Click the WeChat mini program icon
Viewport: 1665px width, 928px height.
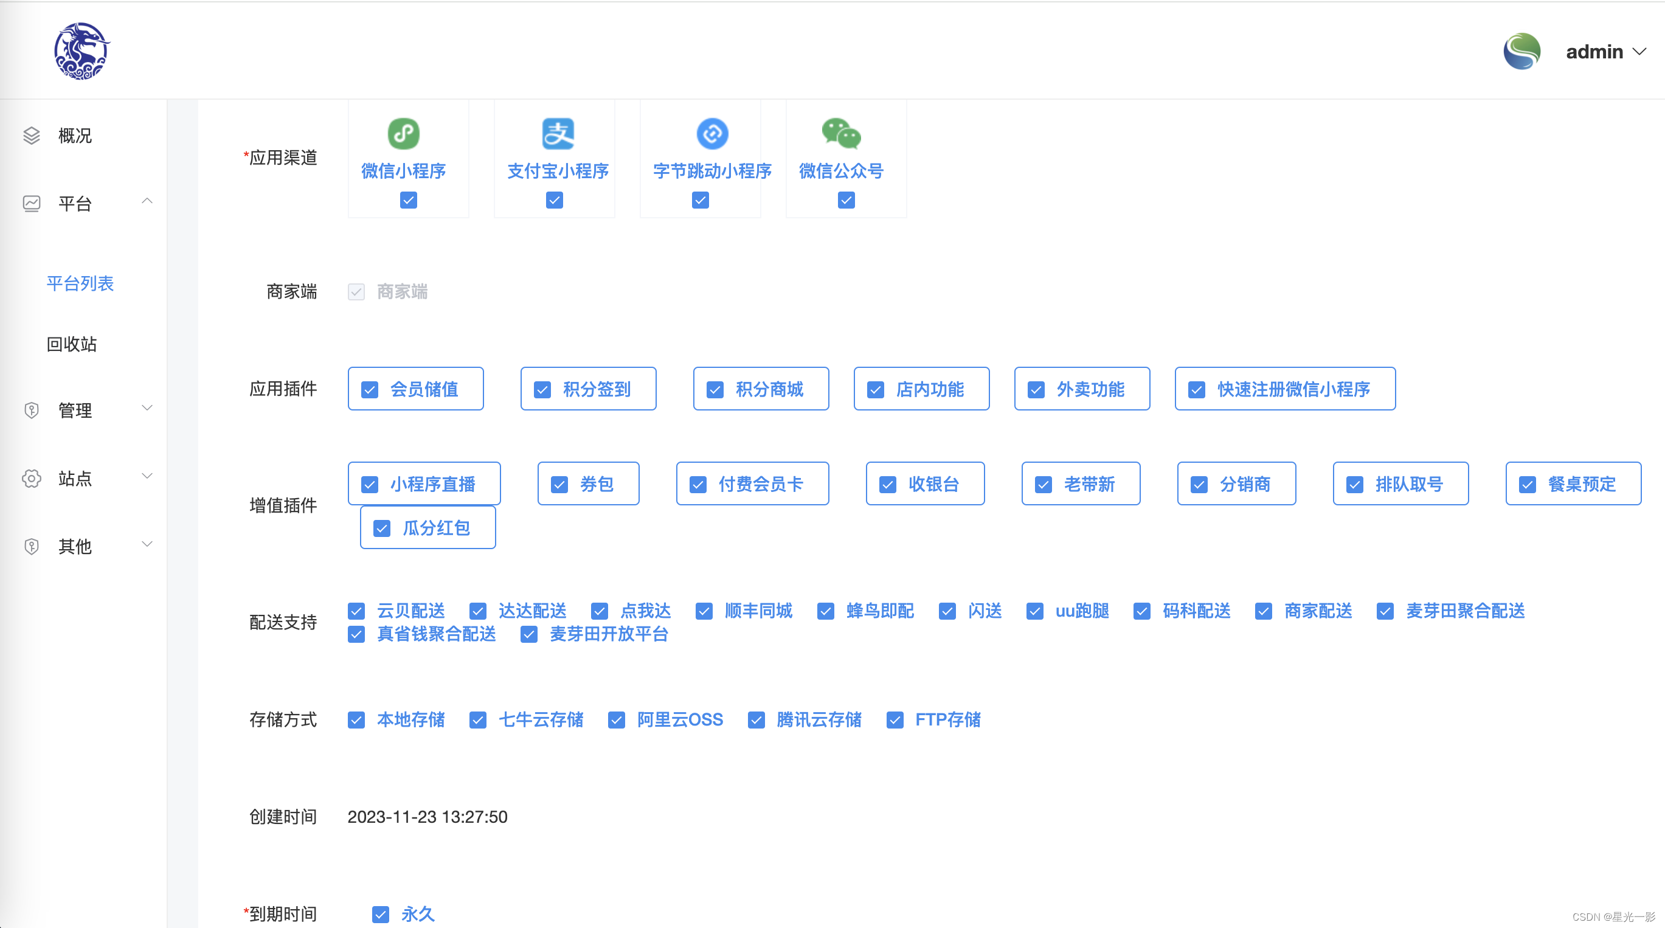(x=403, y=134)
